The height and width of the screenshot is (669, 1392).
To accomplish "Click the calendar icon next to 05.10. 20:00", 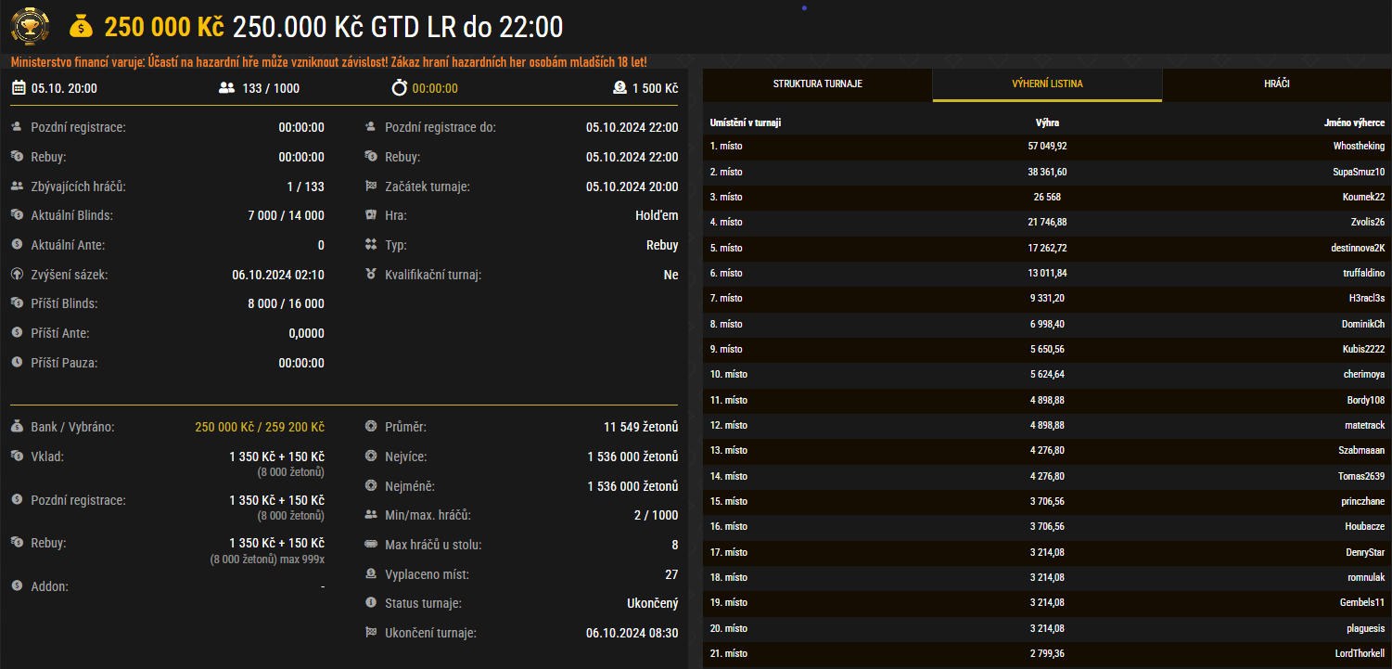I will pos(19,88).
